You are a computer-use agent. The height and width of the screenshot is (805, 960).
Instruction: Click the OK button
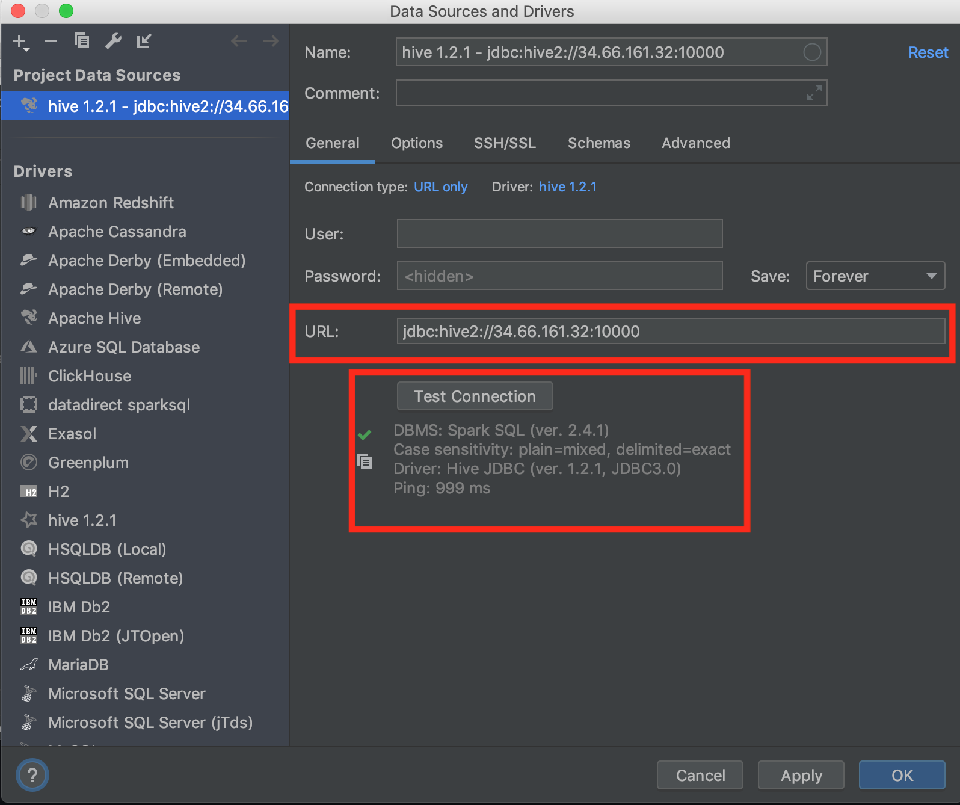click(x=902, y=775)
